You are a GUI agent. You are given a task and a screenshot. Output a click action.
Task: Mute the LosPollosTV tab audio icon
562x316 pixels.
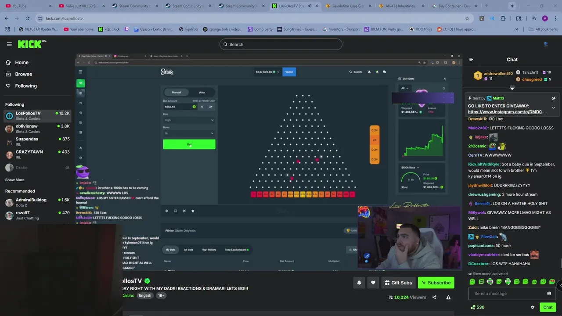(310, 6)
